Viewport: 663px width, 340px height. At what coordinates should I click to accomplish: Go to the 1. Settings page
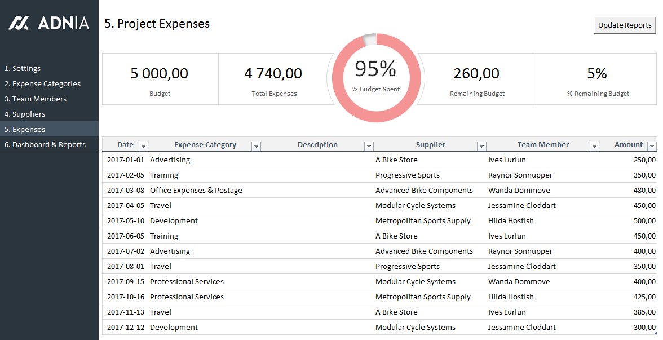click(x=23, y=68)
